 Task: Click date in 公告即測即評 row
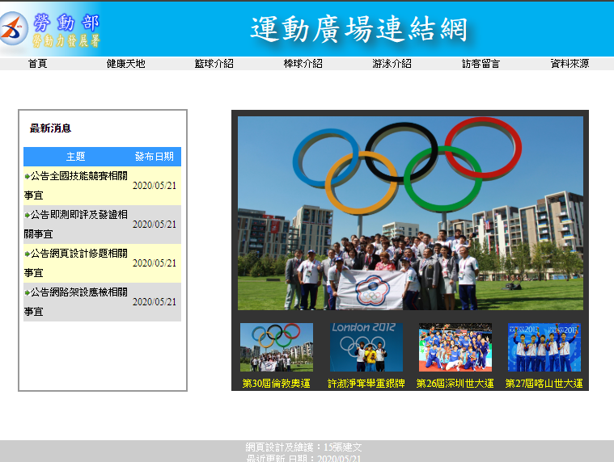pyautogui.click(x=155, y=225)
